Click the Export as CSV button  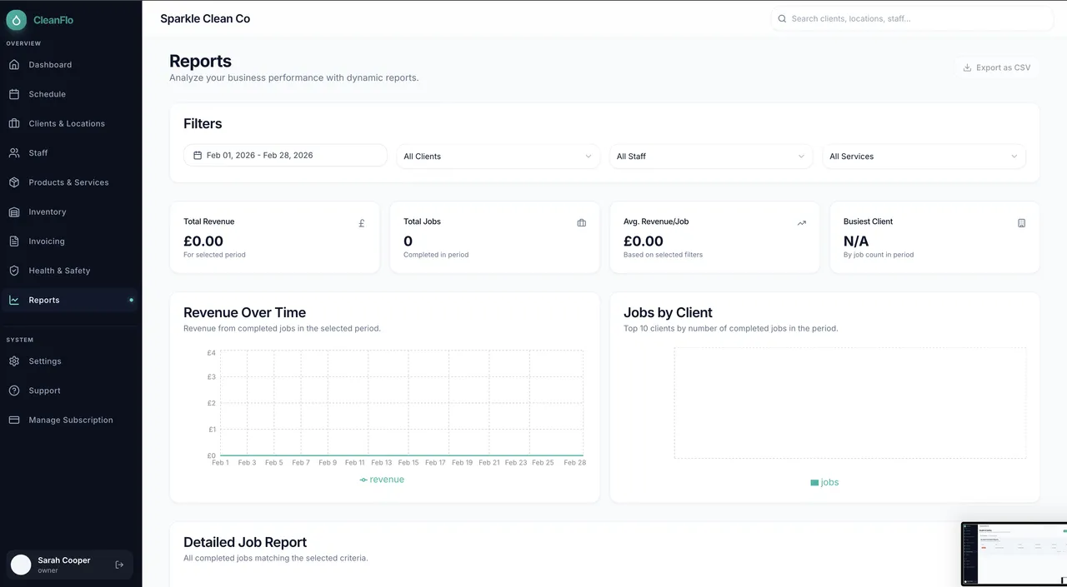click(997, 67)
